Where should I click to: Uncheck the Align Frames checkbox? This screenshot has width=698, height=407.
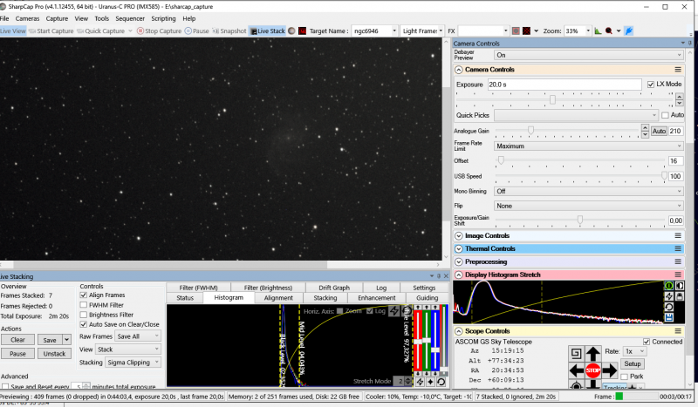tap(83, 295)
